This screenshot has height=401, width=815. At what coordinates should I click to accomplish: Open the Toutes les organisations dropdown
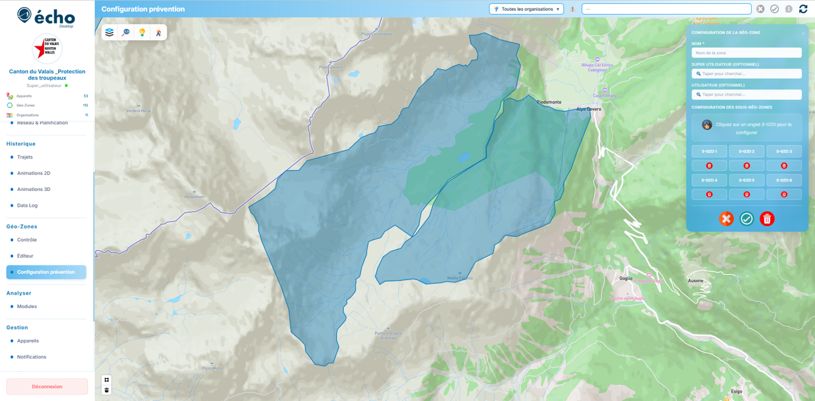[526, 9]
